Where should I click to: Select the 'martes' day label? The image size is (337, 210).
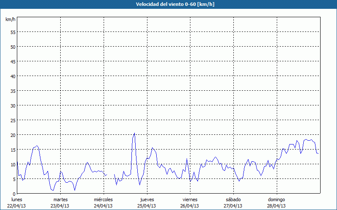tap(60, 199)
